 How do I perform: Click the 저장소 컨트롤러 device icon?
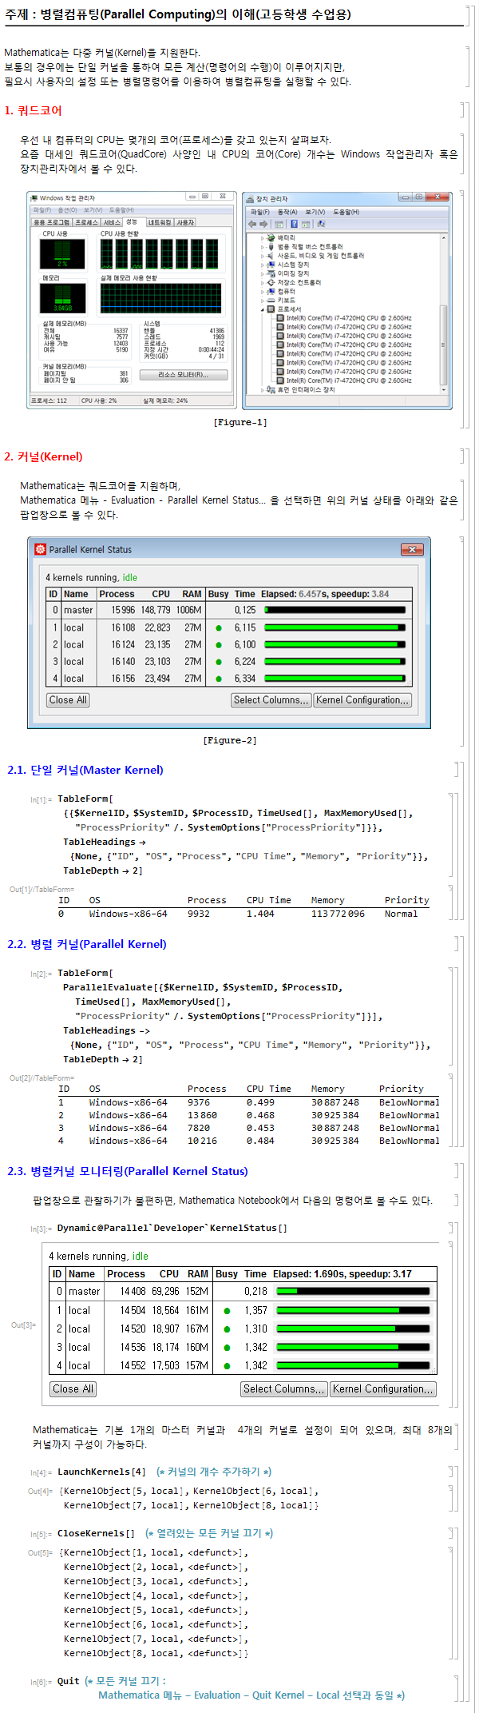[x=271, y=282]
